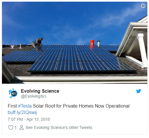Click the orange bucket in the photo
The width and height of the screenshot is (149, 138).
tap(92, 43)
